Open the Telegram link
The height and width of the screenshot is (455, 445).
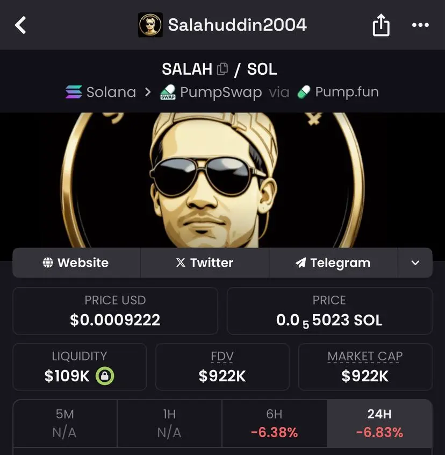(333, 263)
